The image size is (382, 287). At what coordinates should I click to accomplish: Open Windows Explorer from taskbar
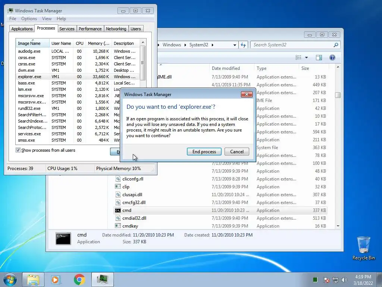pyautogui.click(x=33, y=280)
